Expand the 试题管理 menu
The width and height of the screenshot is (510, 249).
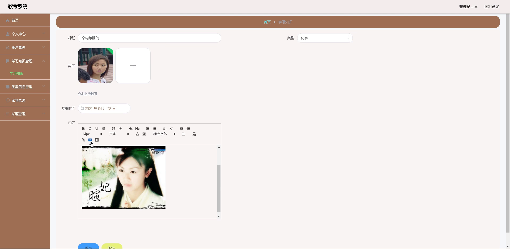click(25, 114)
